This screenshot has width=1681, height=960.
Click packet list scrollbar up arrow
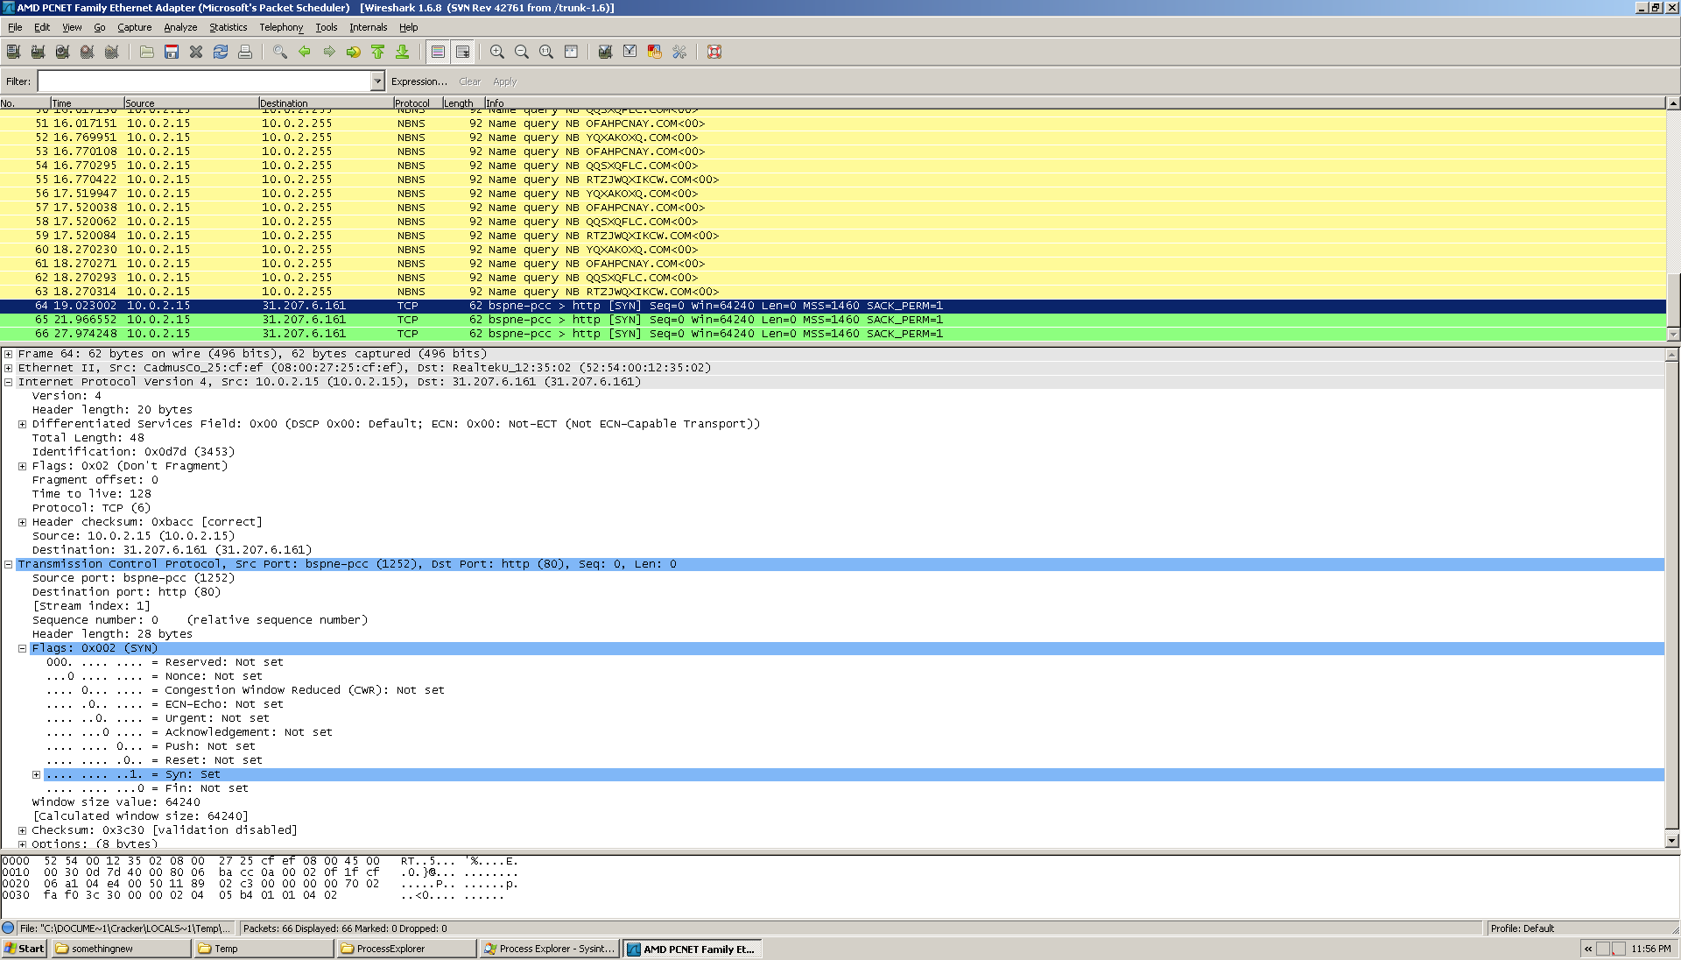coord(1673,103)
